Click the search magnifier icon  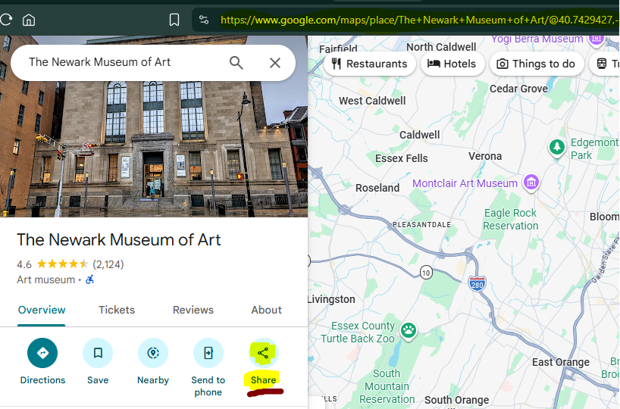click(x=236, y=63)
